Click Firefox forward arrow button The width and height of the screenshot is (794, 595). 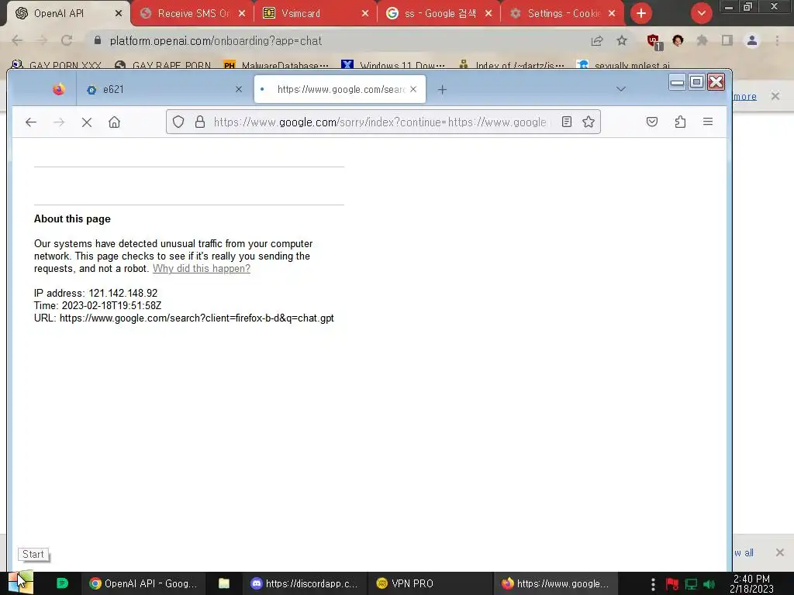[x=59, y=122]
